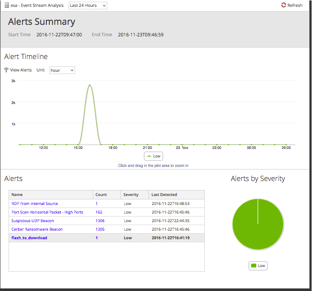Sort by the Count column header

click(101, 195)
